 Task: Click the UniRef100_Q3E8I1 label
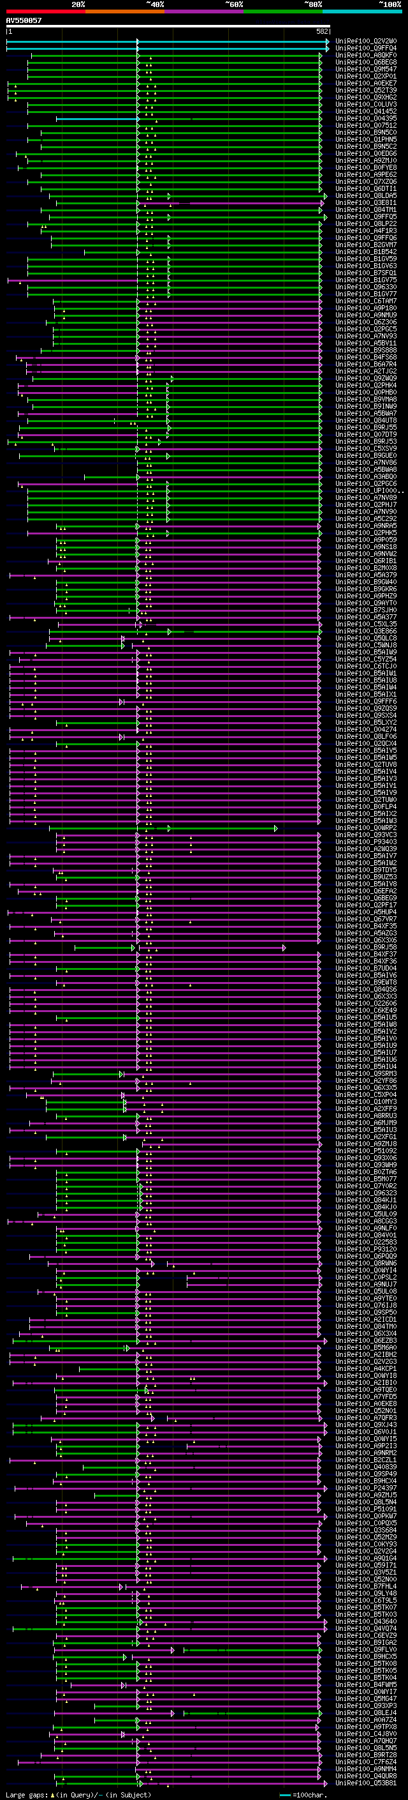point(366,202)
